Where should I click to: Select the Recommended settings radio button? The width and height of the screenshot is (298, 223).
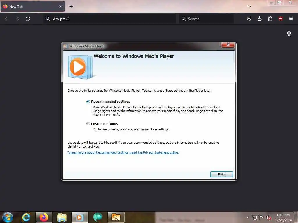(88, 102)
